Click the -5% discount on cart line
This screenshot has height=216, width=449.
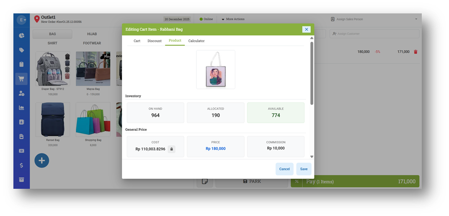(x=377, y=52)
